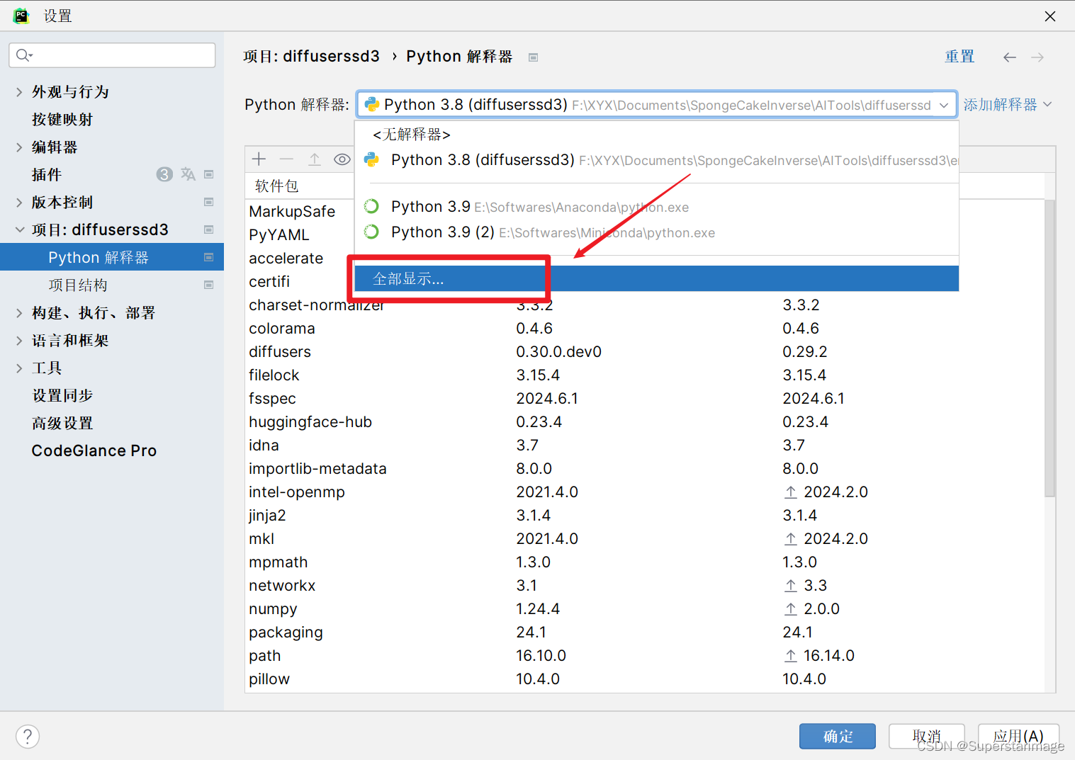Click project-level icon in the settings breadcrumb

[x=534, y=57]
